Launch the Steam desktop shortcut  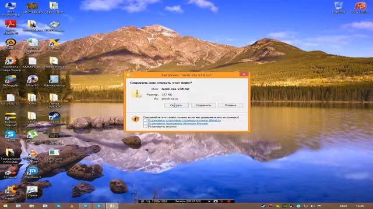pyautogui.click(x=54, y=117)
